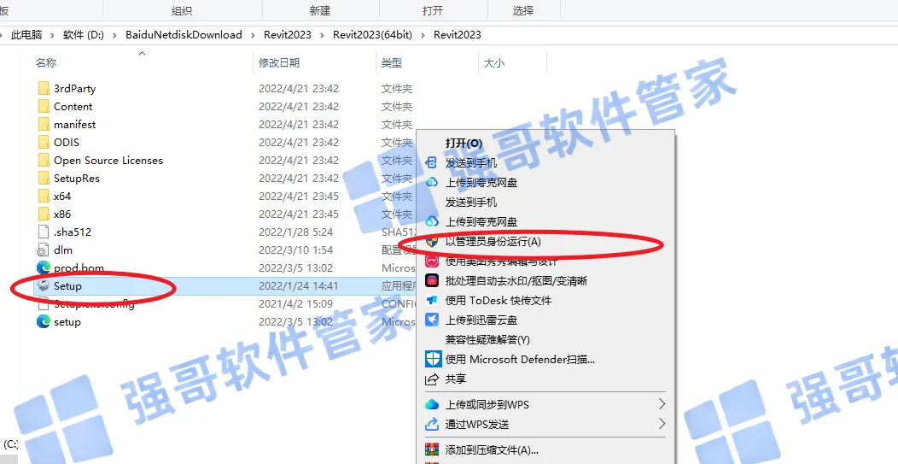Image resolution: width=898 pixels, height=464 pixels.
Task: Click the share icon beside 共享
Action: 432,379
